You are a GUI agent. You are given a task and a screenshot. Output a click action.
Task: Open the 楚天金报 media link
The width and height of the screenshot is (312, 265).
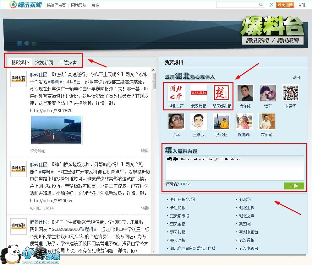pyautogui.click(x=178, y=224)
